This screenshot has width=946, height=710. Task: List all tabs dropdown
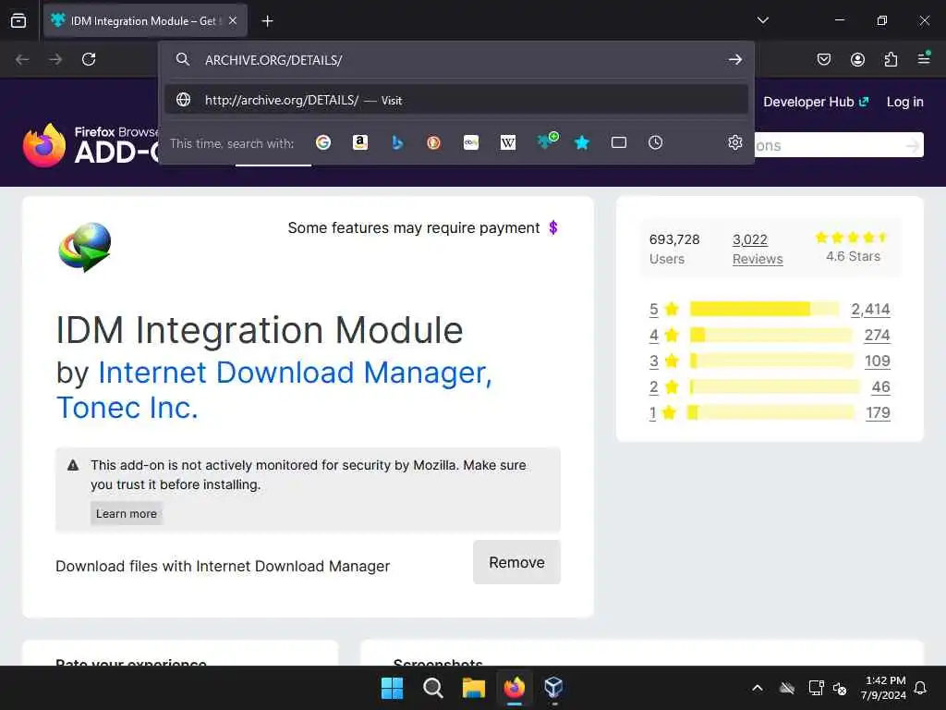(763, 20)
